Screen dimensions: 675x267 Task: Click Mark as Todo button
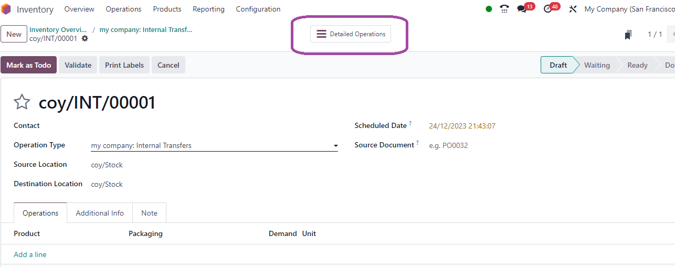[28, 65]
